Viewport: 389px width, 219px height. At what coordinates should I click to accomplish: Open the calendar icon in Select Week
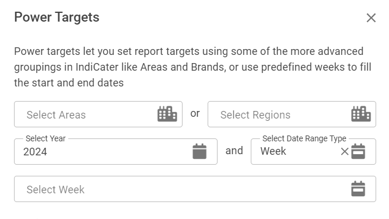(x=358, y=189)
